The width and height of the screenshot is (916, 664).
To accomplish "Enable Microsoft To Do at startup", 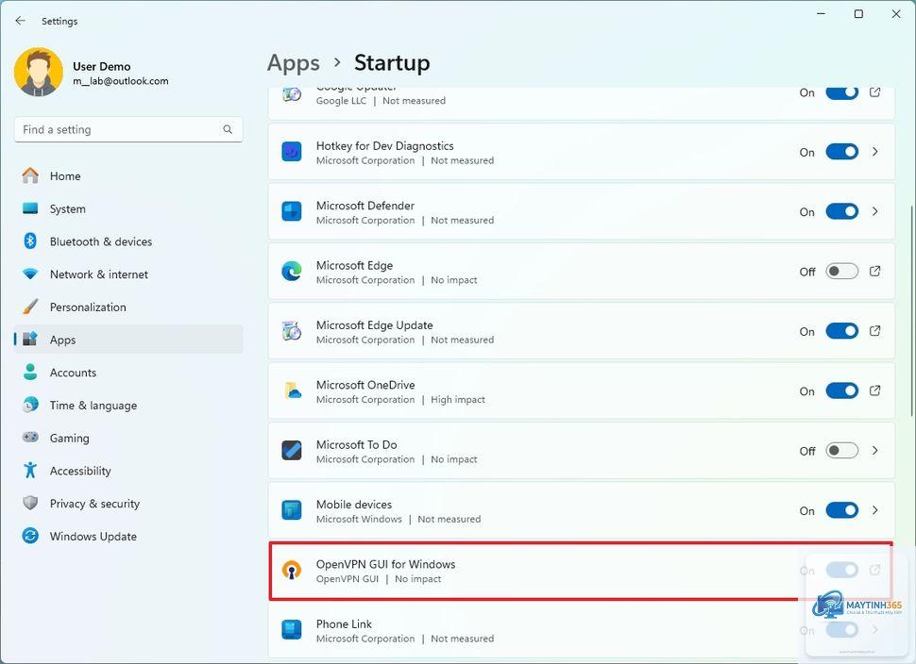I will 841,451.
